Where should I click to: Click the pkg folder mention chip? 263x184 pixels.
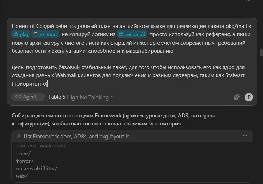point(21,34)
